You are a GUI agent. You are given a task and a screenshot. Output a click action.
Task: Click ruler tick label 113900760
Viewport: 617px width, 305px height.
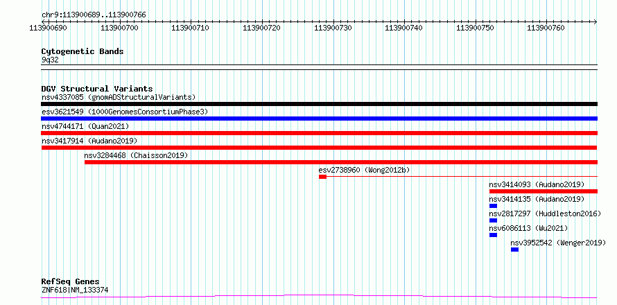(546, 28)
